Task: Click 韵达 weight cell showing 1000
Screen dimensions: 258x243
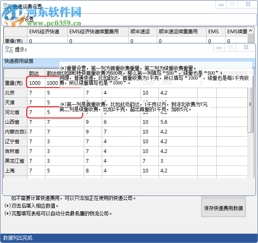Action: tap(36, 83)
